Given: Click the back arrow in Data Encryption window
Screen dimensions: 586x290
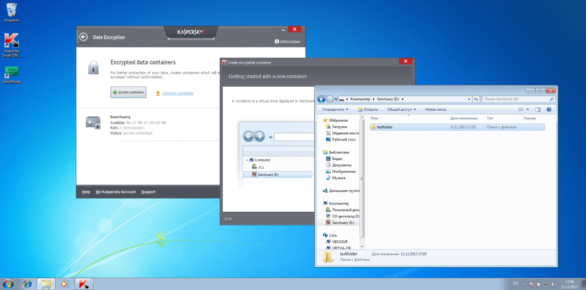Looking at the screenshot, I should (x=84, y=37).
